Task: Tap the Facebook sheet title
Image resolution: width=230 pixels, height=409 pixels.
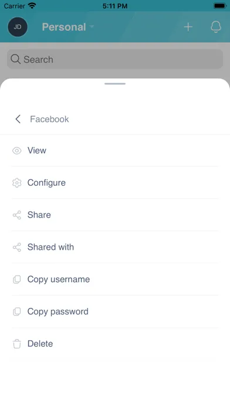Action: tap(49, 119)
